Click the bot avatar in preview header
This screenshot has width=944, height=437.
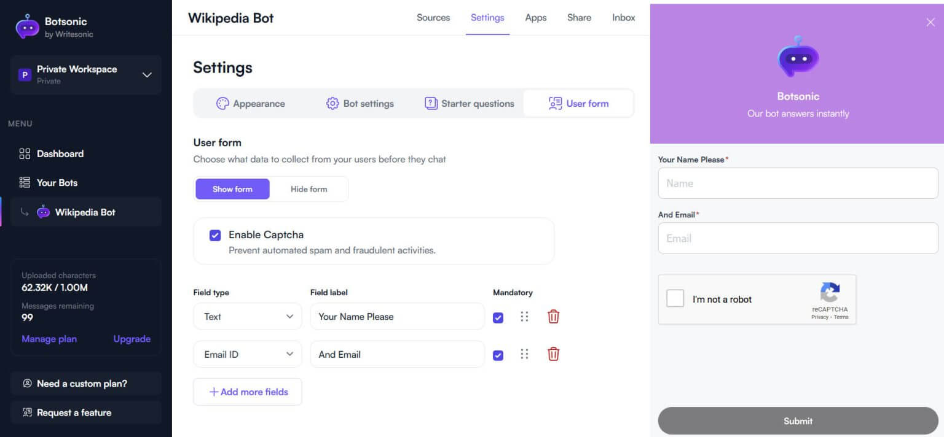(798, 56)
